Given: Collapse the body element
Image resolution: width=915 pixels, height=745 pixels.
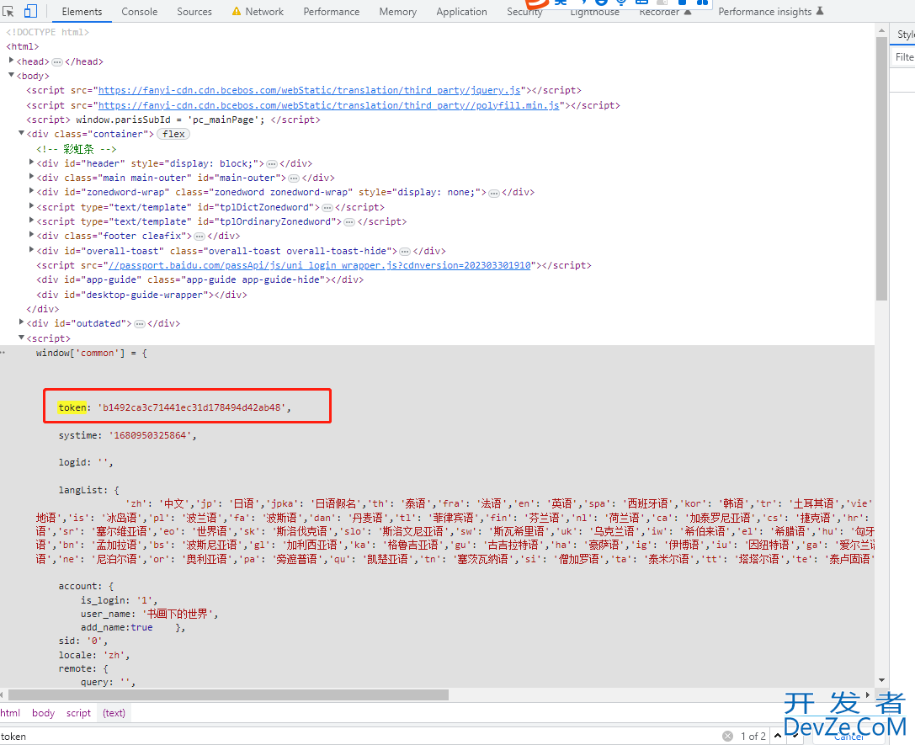Looking at the screenshot, I should pyautogui.click(x=11, y=75).
